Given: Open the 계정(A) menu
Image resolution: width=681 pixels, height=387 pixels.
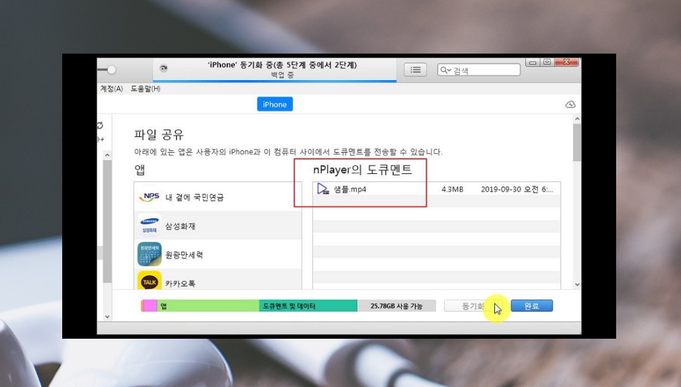Looking at the screenshot, I should point(112,89).
